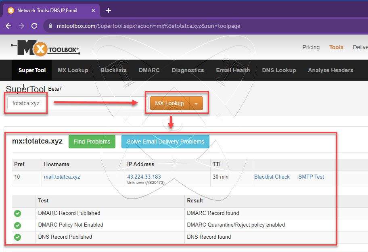This screenshot has height=252, width=368.
Task: Click the MxToolbox logo
Action: 46,48
